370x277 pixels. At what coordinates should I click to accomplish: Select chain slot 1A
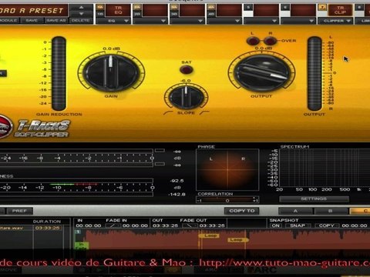[x=100, y=8]
